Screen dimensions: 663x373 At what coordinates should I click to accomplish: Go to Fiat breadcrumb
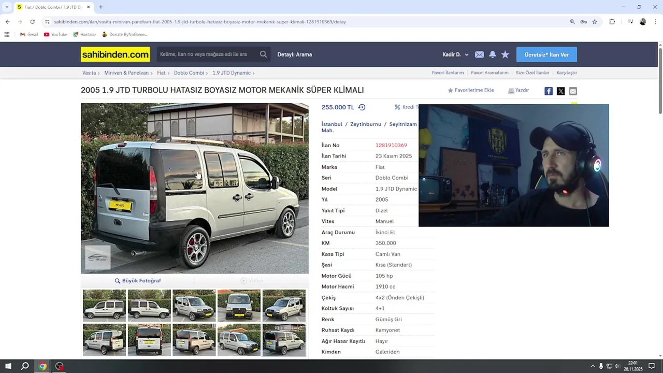point(161,73)
